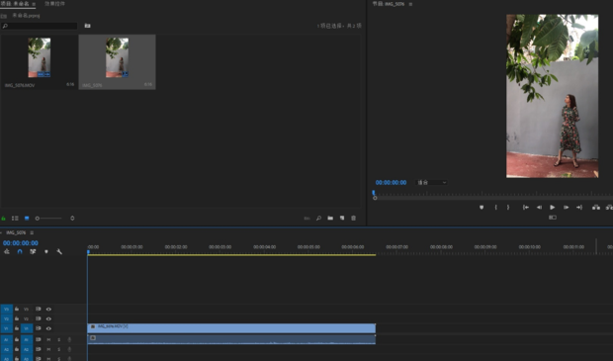Open the IMG_5076 timeline panel menu

click(x=32, y=232)
